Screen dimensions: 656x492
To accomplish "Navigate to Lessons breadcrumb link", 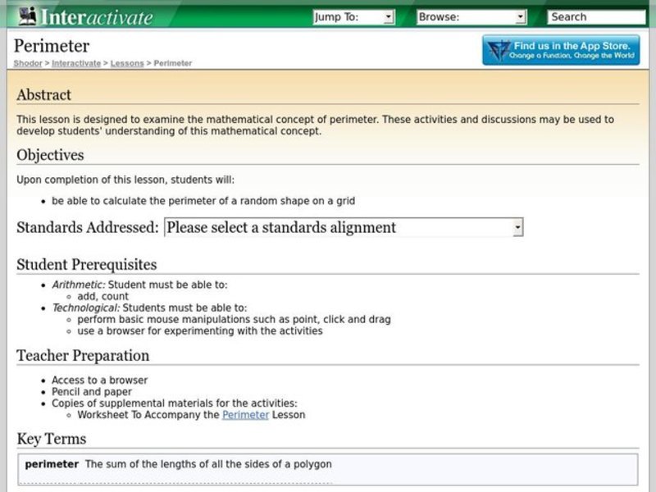I will (x=126, y=63).
